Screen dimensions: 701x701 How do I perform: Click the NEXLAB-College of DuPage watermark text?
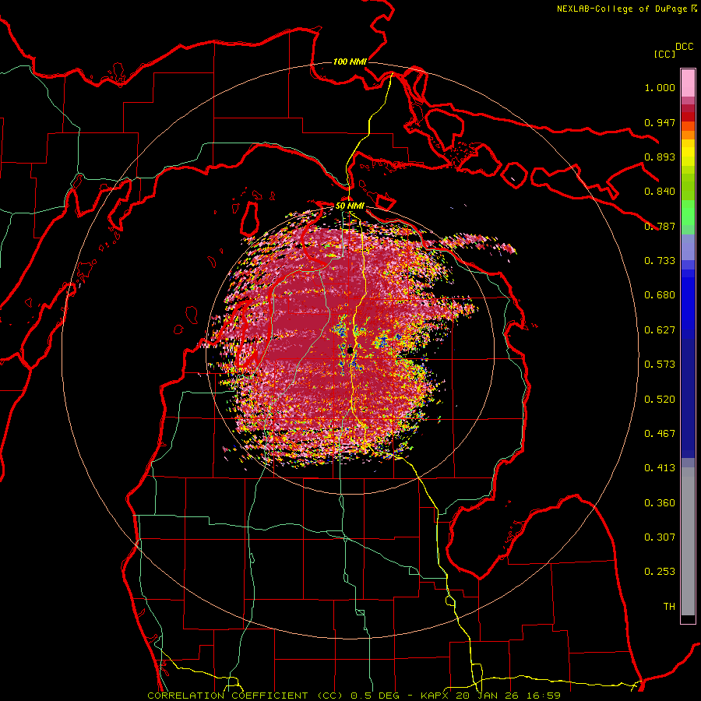click(x=626, y=9)
